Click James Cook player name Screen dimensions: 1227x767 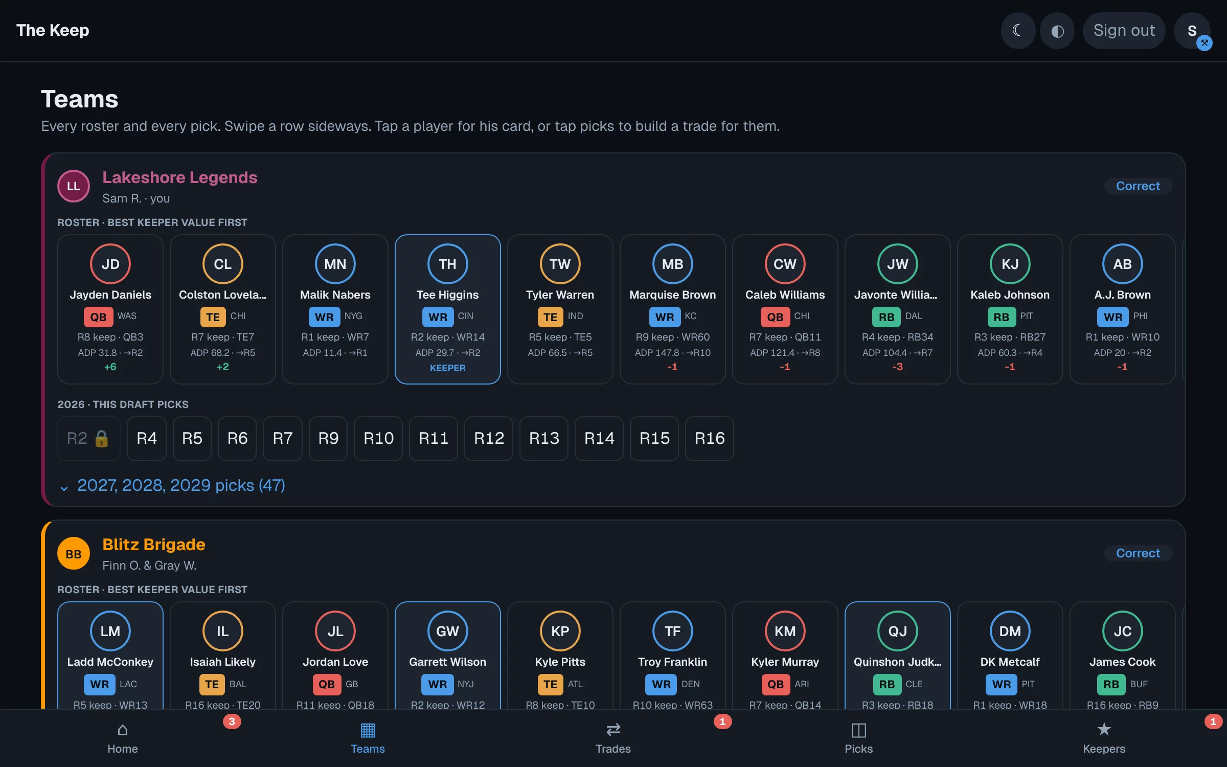pyautogui.click(x=1123, y=662)
